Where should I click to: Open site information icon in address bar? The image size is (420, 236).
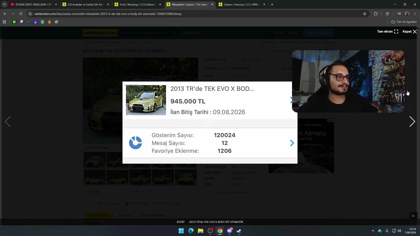[x=30, y=14]
